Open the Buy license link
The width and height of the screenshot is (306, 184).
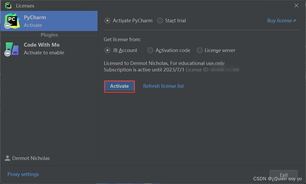coord(281,20)
